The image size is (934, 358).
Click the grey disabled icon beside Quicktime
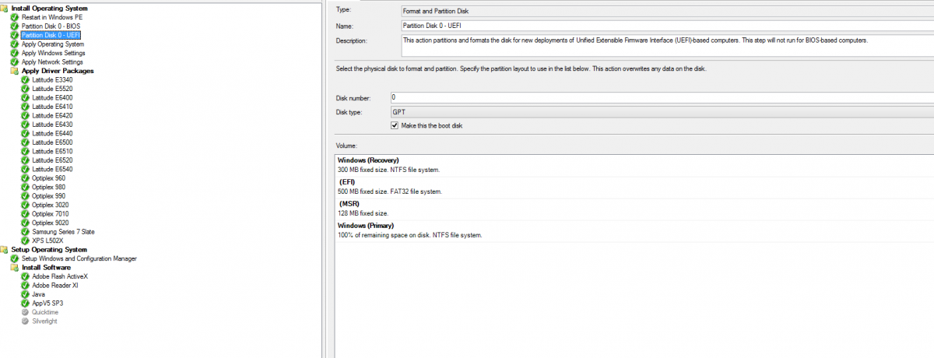[25, 312]
